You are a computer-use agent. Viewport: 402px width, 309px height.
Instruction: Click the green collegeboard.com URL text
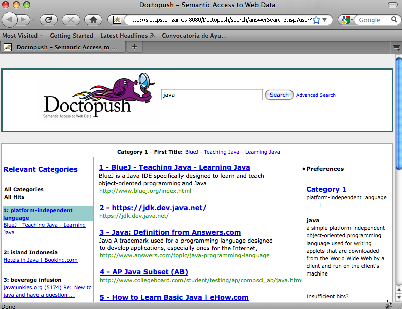[201, 280]
